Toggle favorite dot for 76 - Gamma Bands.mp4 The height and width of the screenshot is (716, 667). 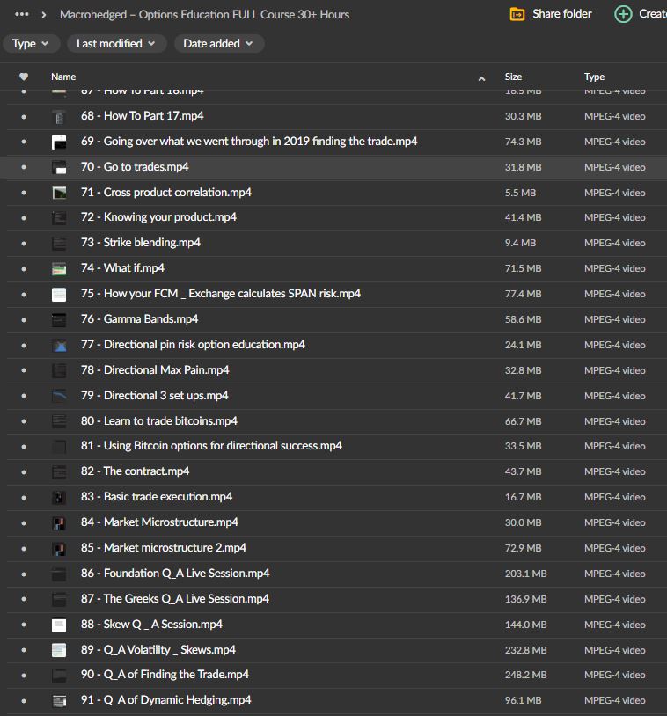point(24,320)
